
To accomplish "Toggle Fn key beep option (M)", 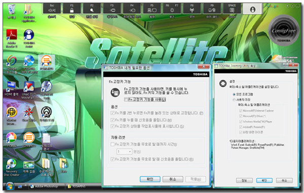I will [x=112, y=120].
